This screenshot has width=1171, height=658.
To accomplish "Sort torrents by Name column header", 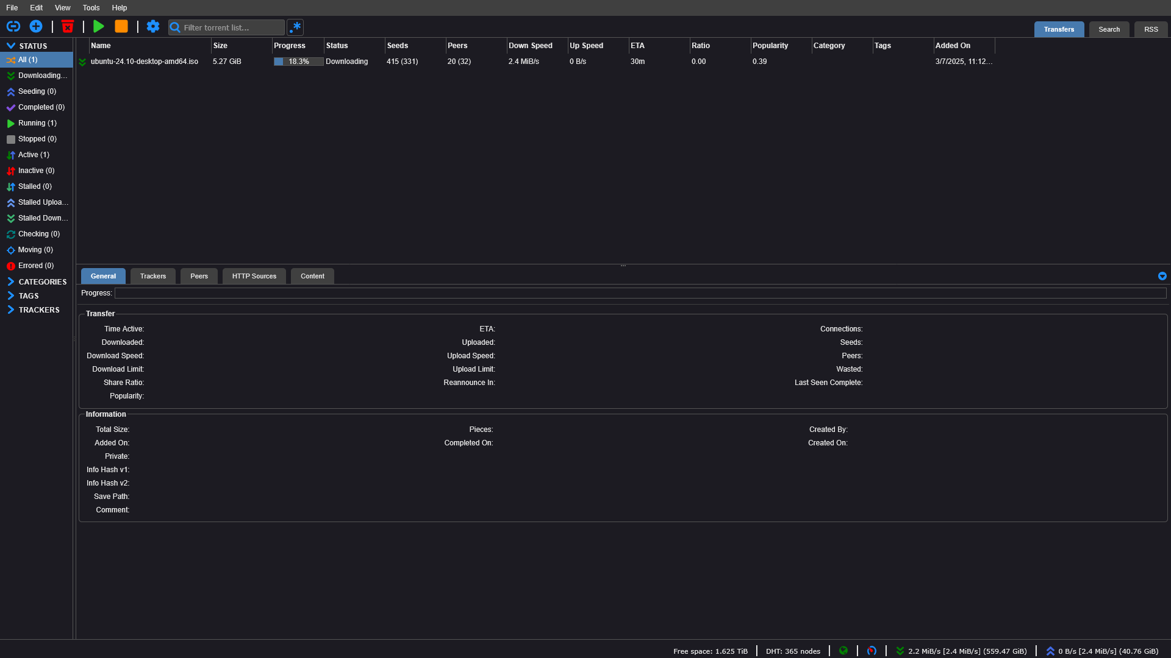I will 149,46.
